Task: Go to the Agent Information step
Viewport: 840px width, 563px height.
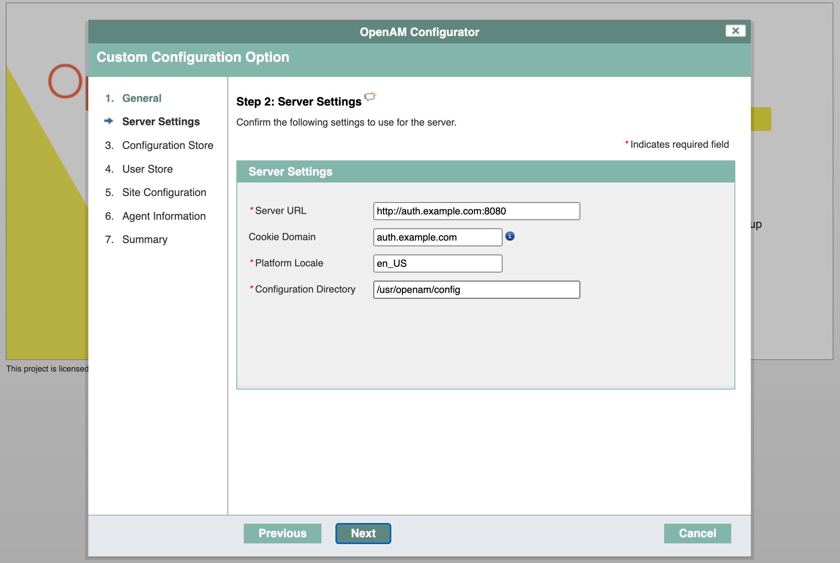Action: (x=164, y=216)
